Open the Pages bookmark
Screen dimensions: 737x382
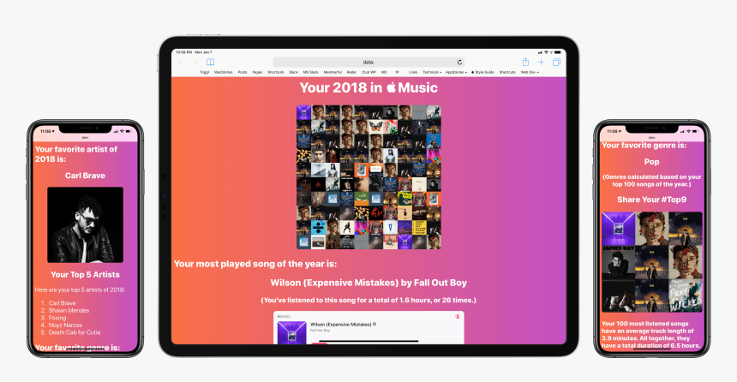click(x=258, y=72)
